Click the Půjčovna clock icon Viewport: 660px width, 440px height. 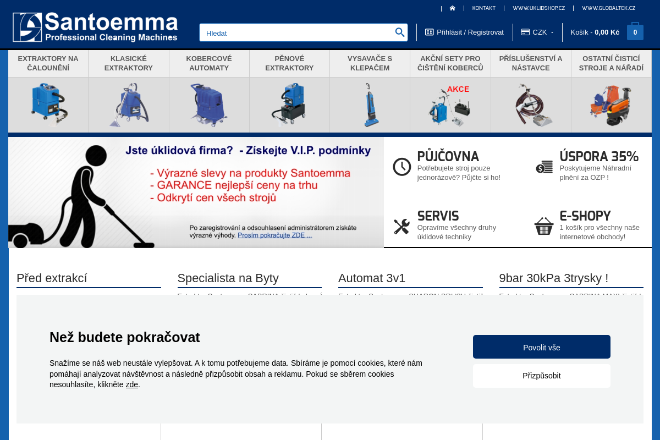[402, 167]
